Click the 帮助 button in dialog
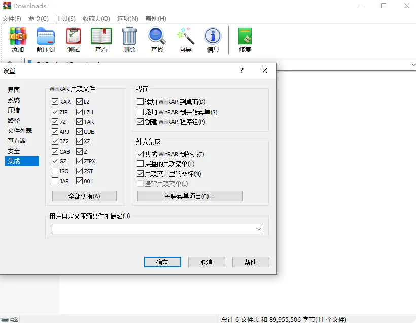This screenshot has width=416, height=323. point(251,262)
